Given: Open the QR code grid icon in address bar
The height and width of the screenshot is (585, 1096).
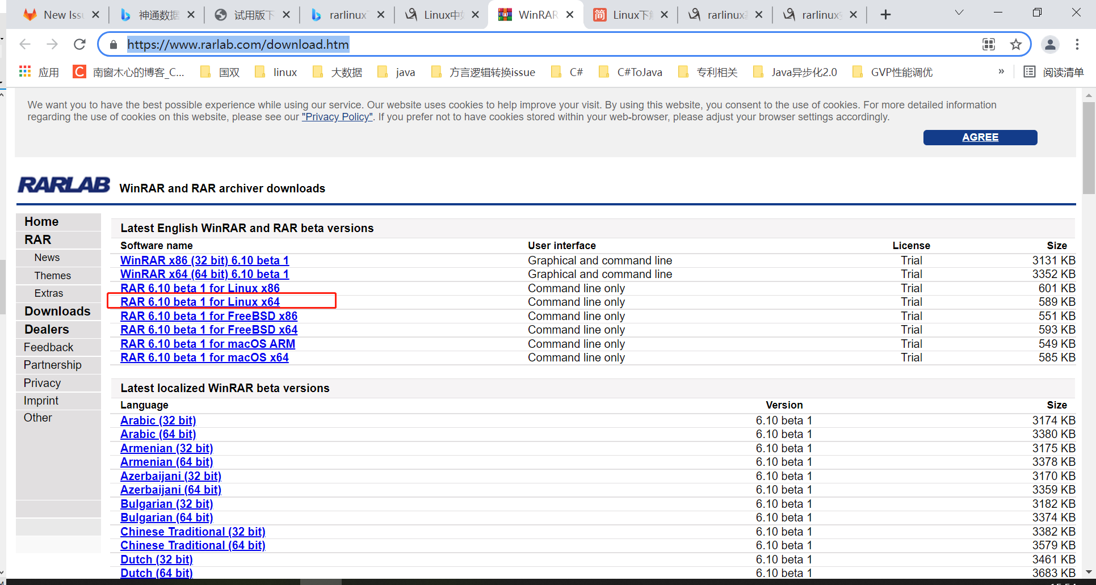Looking at the screenshot, I should pos(989,44).
